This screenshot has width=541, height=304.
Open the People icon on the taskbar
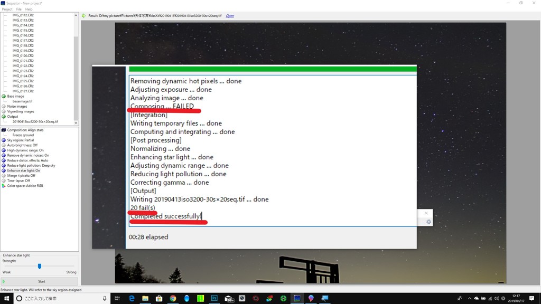click(460, 299)
